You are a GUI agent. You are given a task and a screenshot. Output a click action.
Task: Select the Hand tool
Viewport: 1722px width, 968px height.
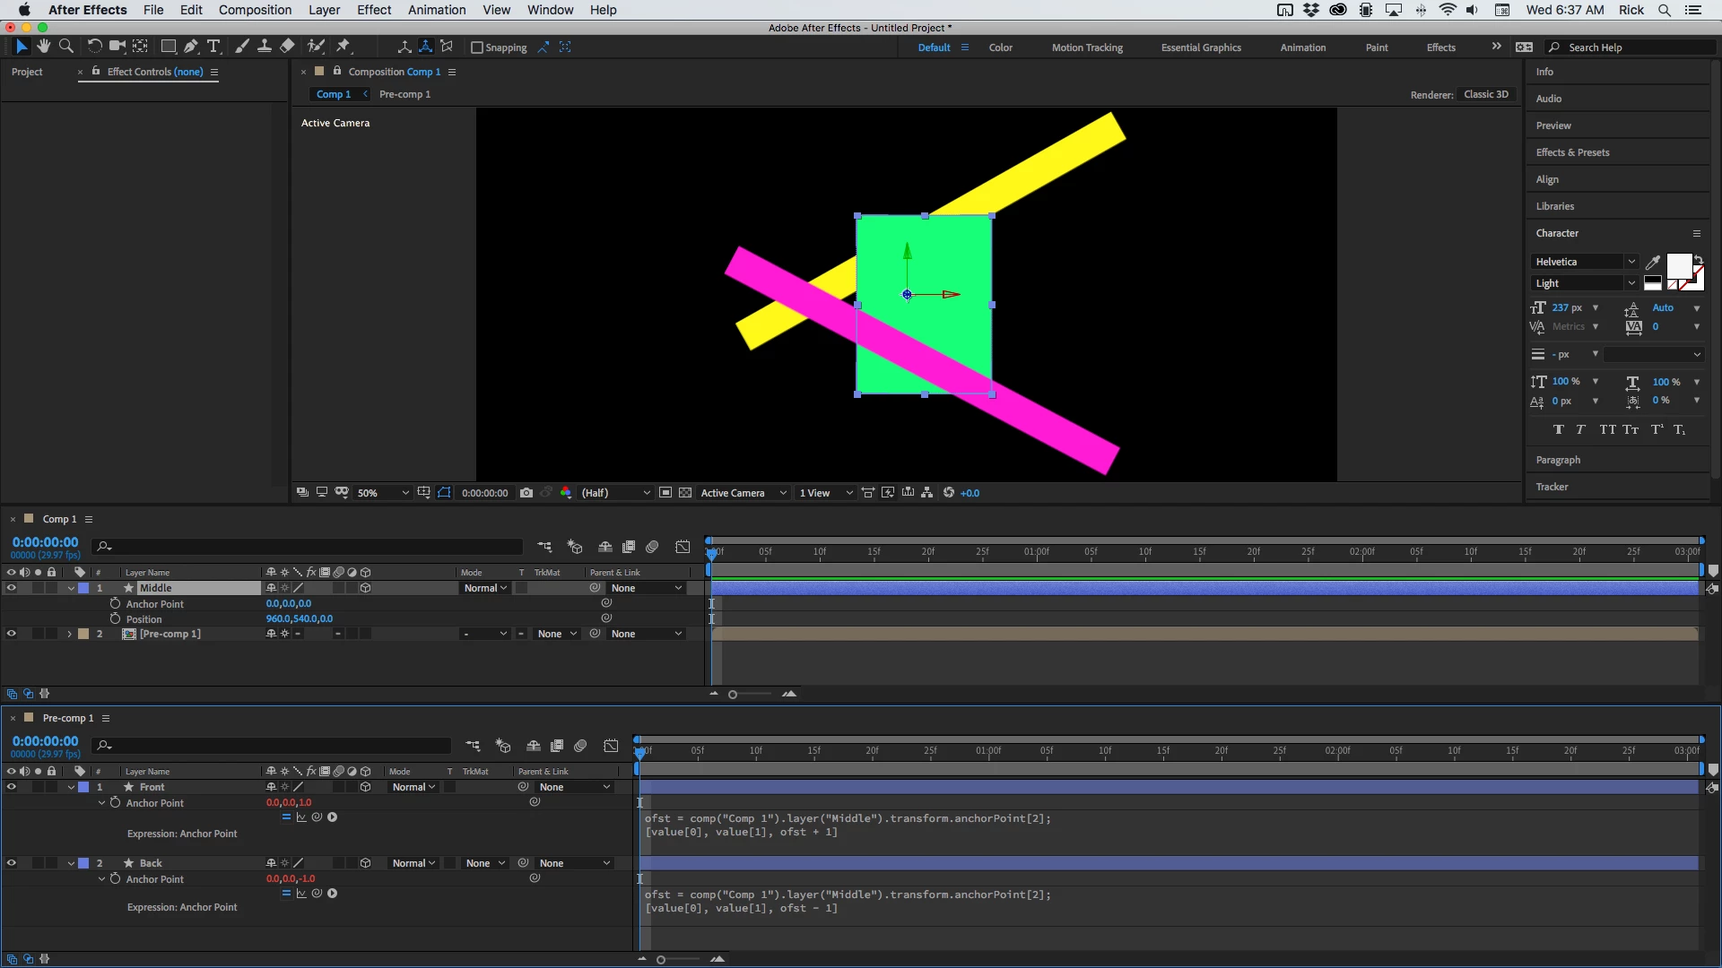43,47
